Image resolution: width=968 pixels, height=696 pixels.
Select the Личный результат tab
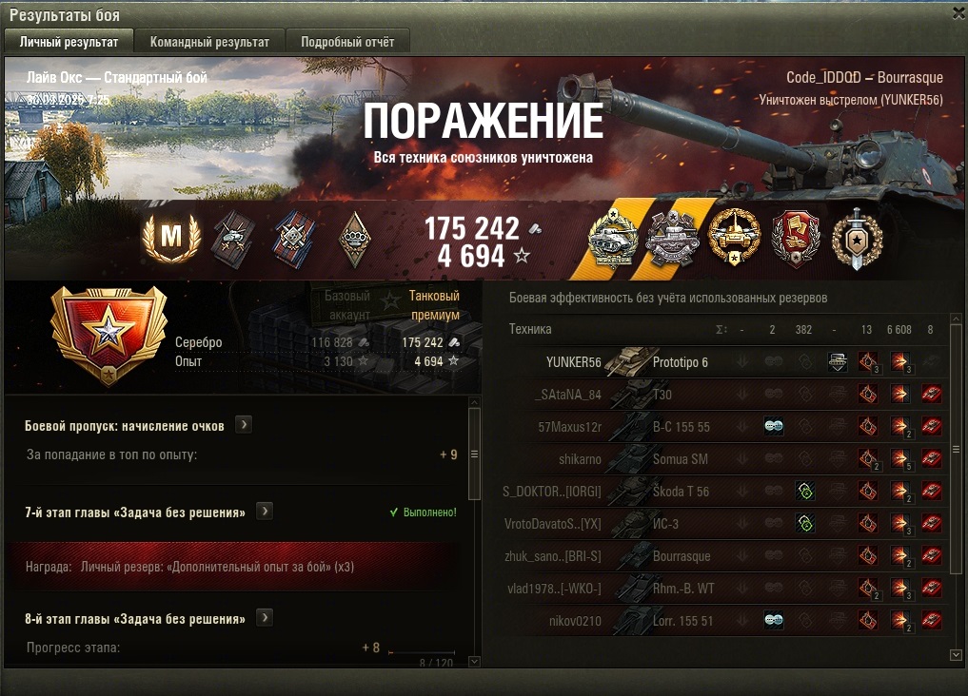(x=69, y=42)
